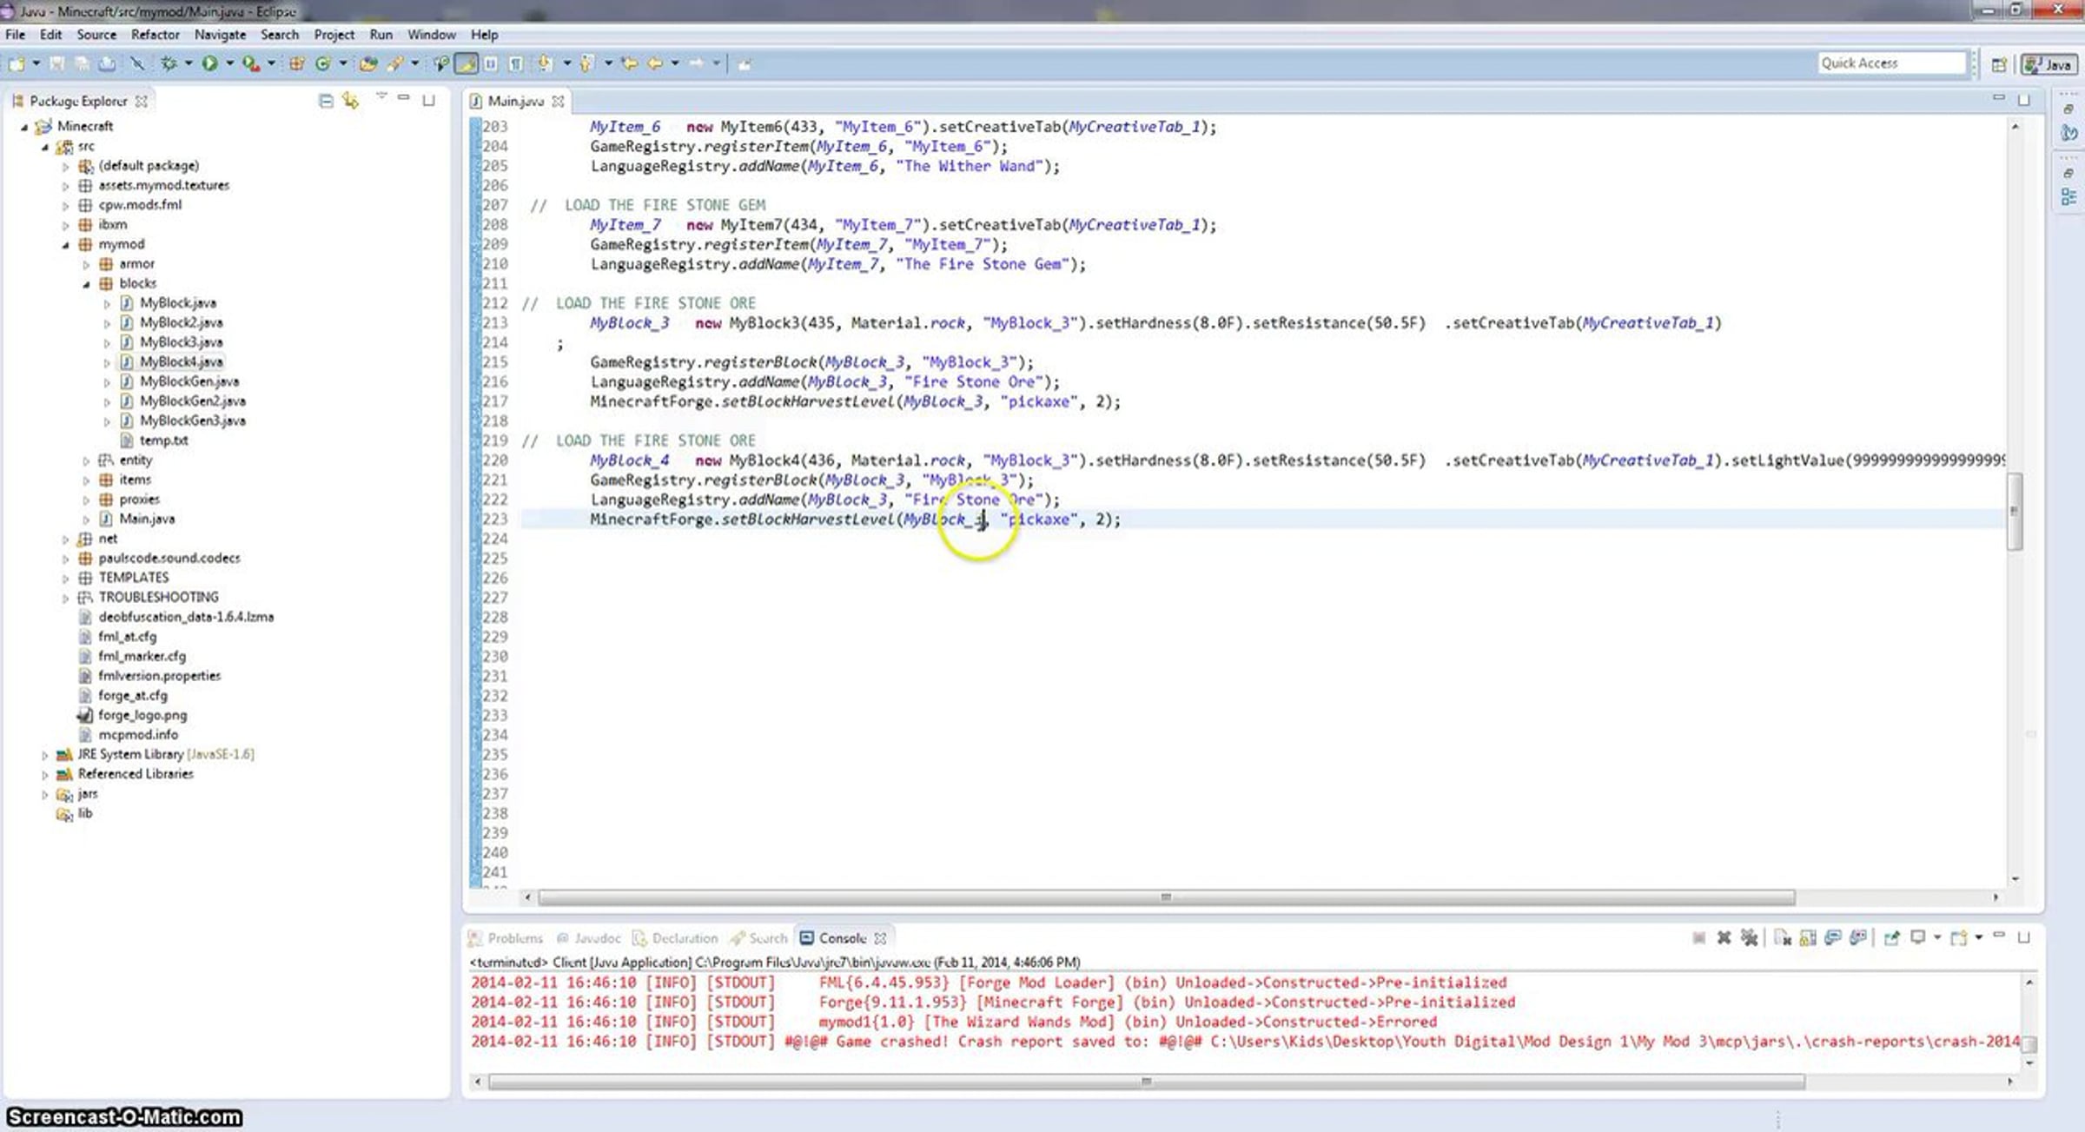Click Remove All Terminated Launches icon
The image size is (2085, 1132).
1749,937
